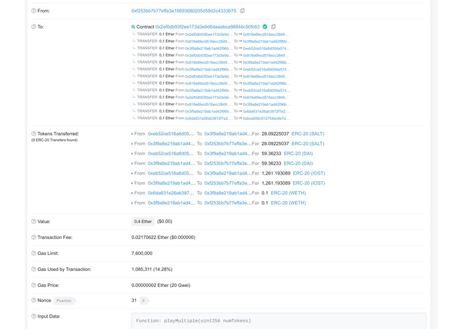Open ERC-20 (IOST) in the row from 0xeb52ce516a8d05
This screenshot has height=329, width=463.
pyautogui.click(x=309, y=173)
